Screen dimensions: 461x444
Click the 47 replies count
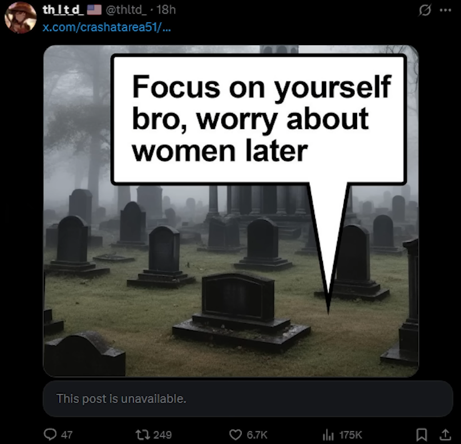tap(67, 435)
